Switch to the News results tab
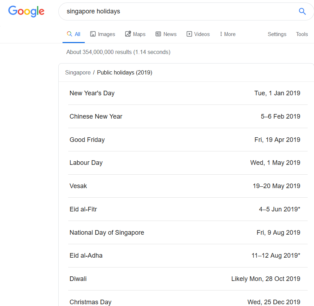The image size is (314, 306). (x=166, y=34)
